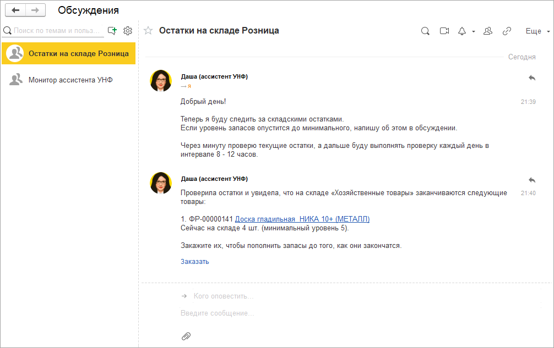This screenshot has height=348, width=554.
Task: Reply to the stock check message
Action: pos(532,180)
